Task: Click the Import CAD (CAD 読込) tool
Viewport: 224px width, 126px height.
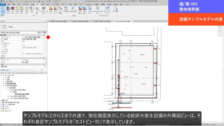Action: tap(66, 9)
